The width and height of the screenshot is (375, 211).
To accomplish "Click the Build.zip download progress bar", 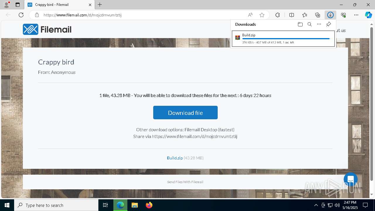I will pos(287,39).
